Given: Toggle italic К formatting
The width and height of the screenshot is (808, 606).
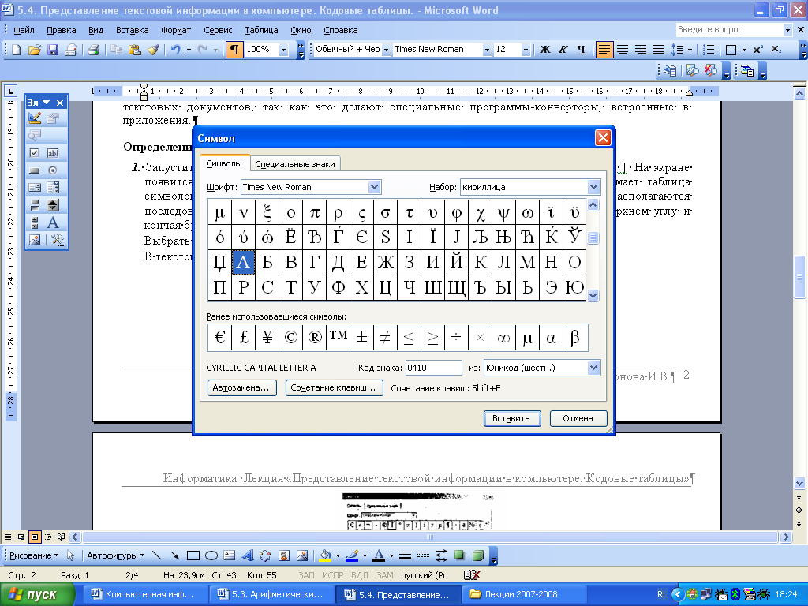Looking at the screenshot, I should tap(563, 50).
